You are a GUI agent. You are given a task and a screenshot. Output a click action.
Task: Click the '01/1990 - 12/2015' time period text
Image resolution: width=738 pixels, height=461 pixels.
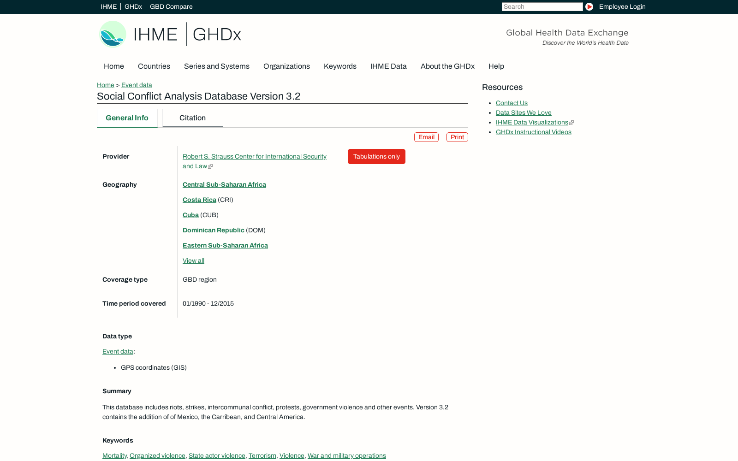pyautogui.click(x=208, y=304)
